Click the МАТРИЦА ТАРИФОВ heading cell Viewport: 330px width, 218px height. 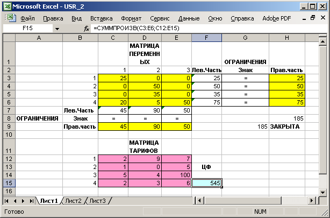coord(145,147)
